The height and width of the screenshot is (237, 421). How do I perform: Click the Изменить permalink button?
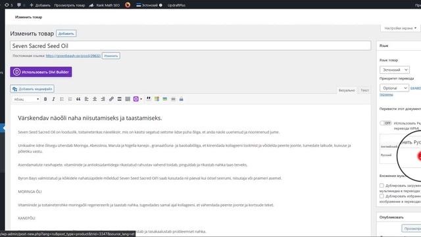click(x=111, y=55)
